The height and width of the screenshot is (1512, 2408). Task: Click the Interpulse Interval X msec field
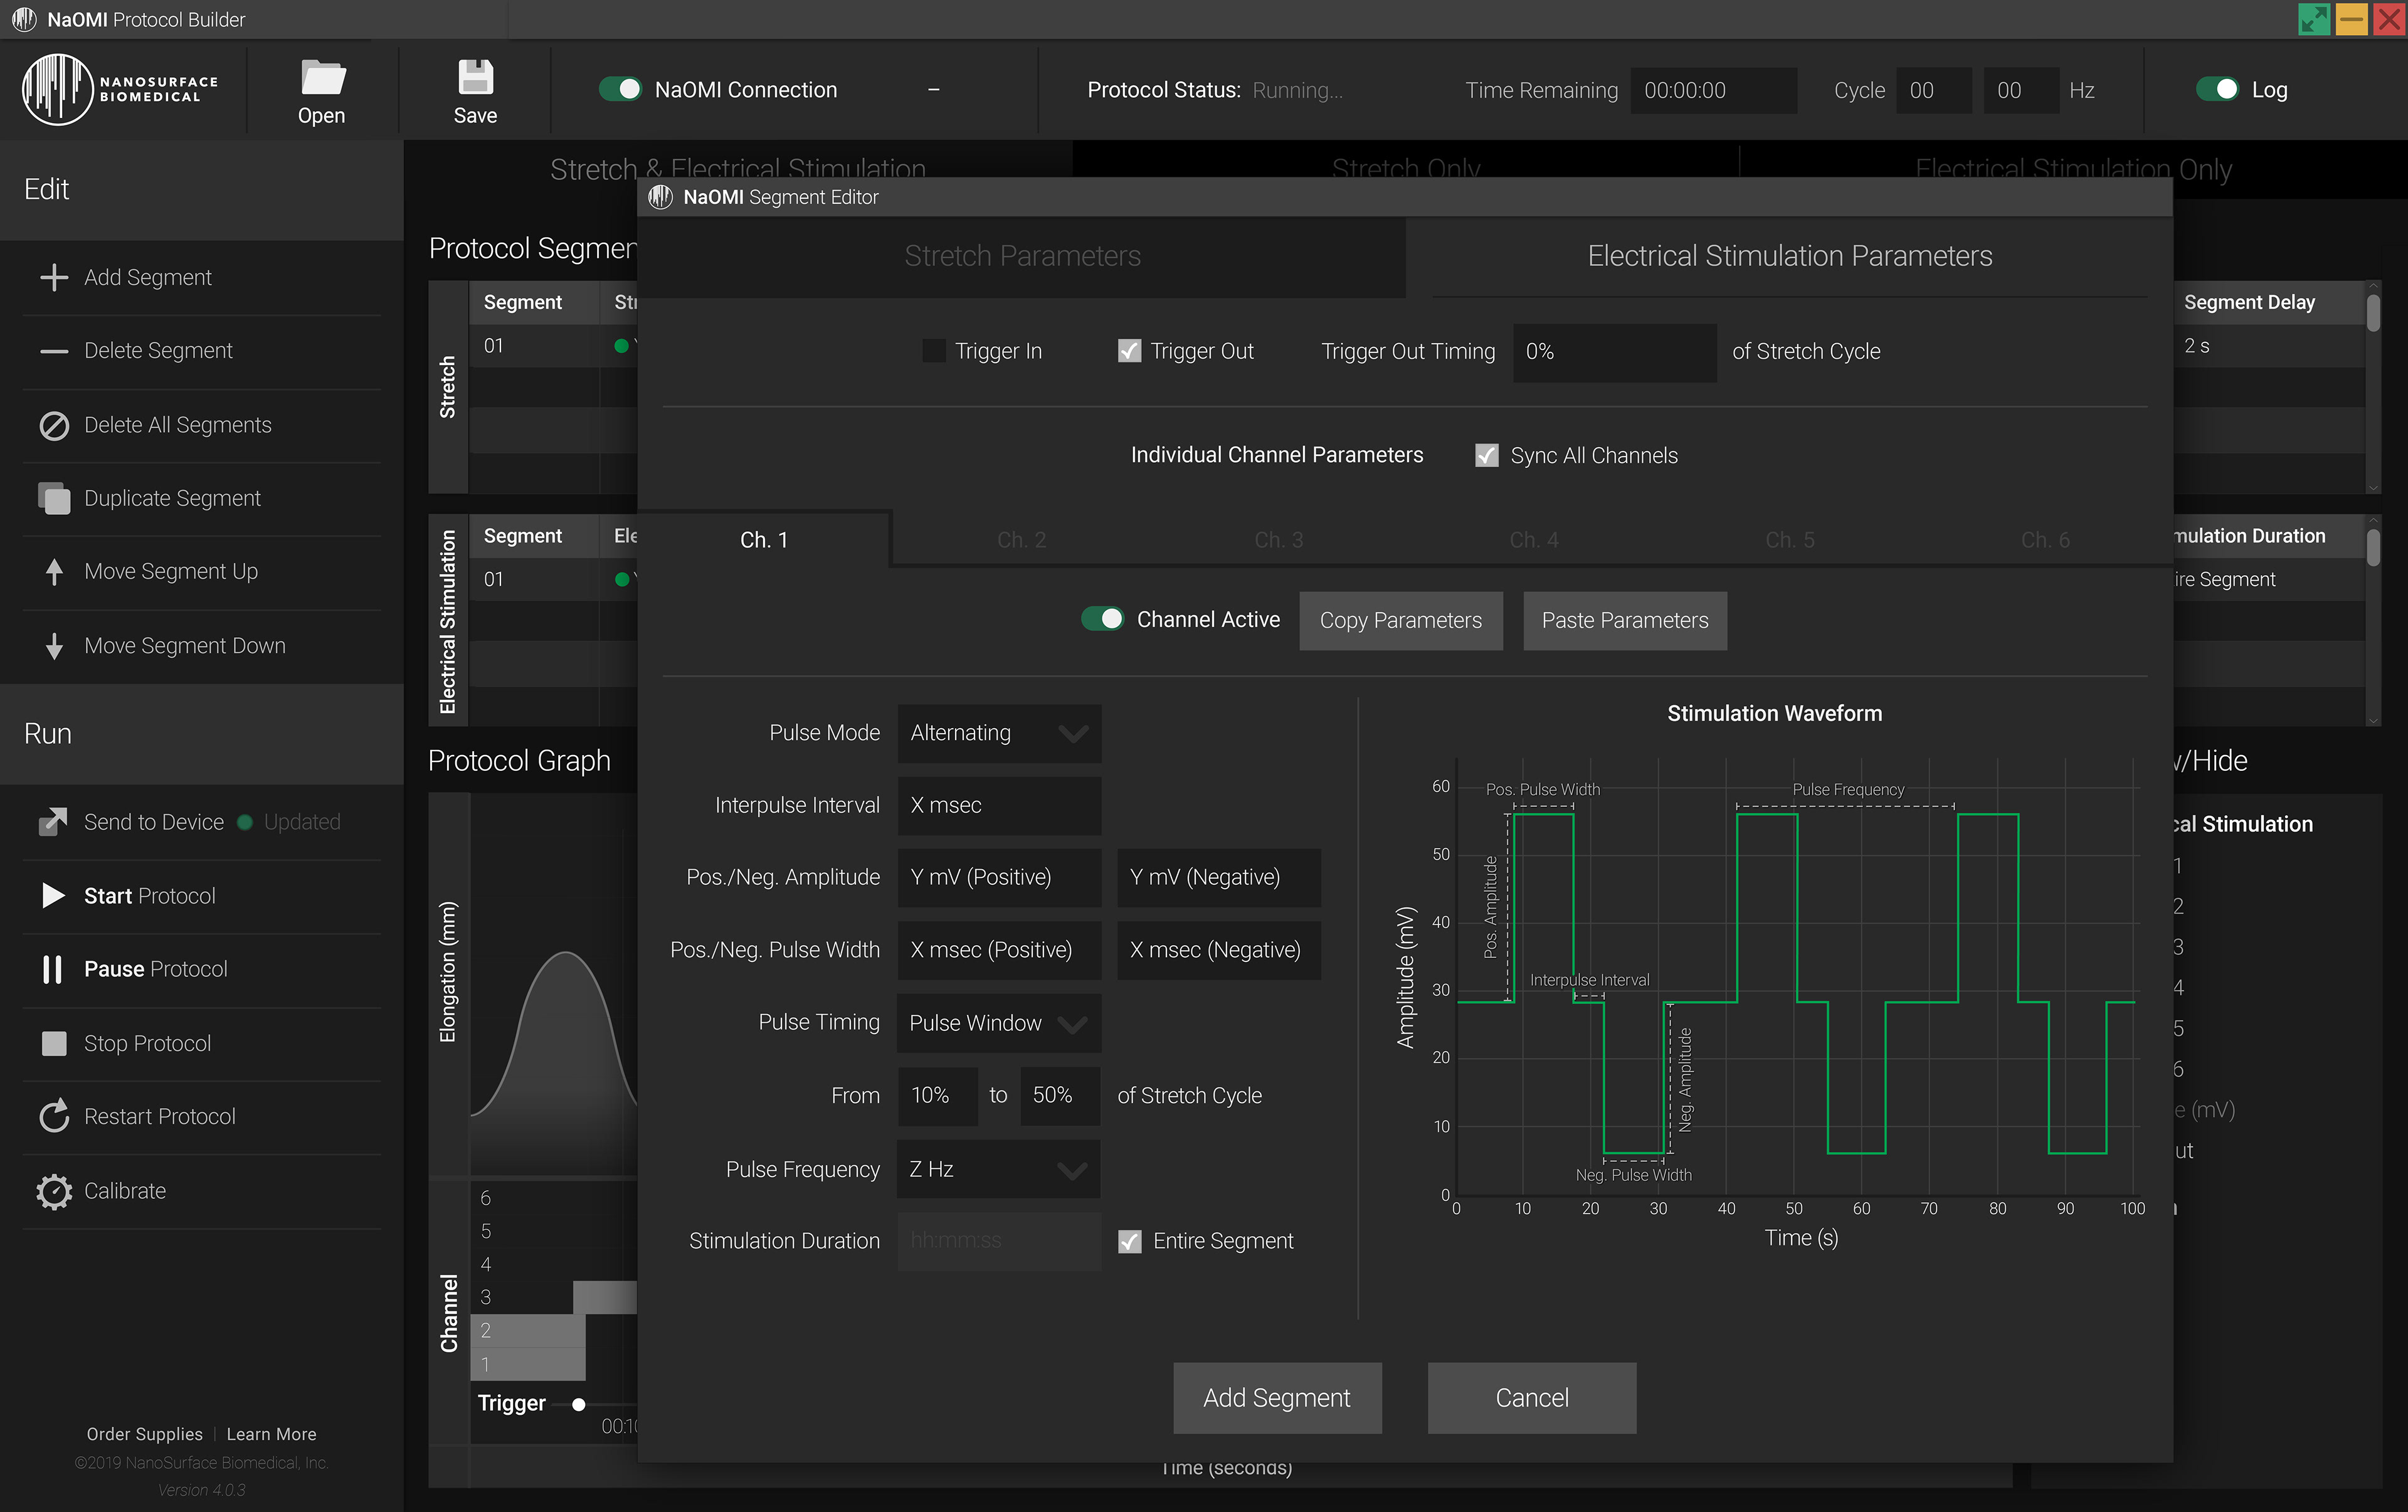pos(999,805)
